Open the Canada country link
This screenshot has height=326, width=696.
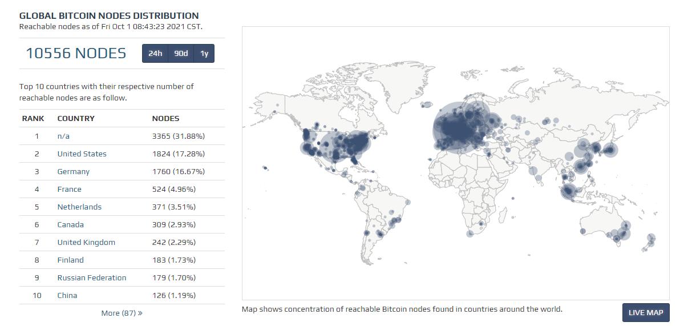click(x=70, y=224)
